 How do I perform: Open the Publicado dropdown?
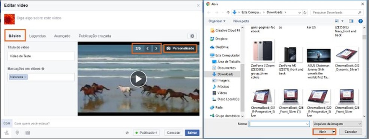(146, 133)
